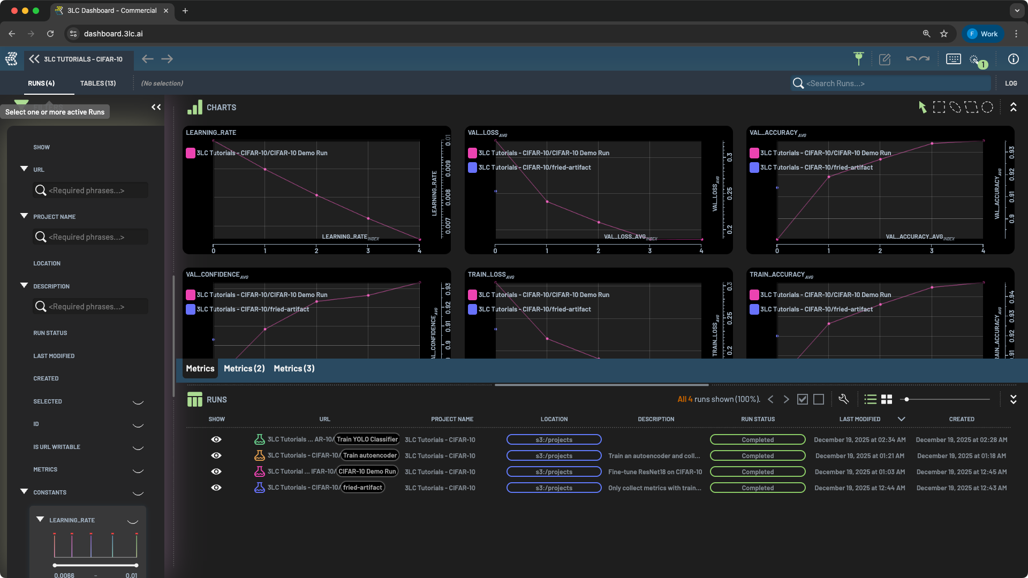Viewport: 1028px width, 578px height.
Task: Select the circle selection tool in Charts
Action: [x=987, y=108]
